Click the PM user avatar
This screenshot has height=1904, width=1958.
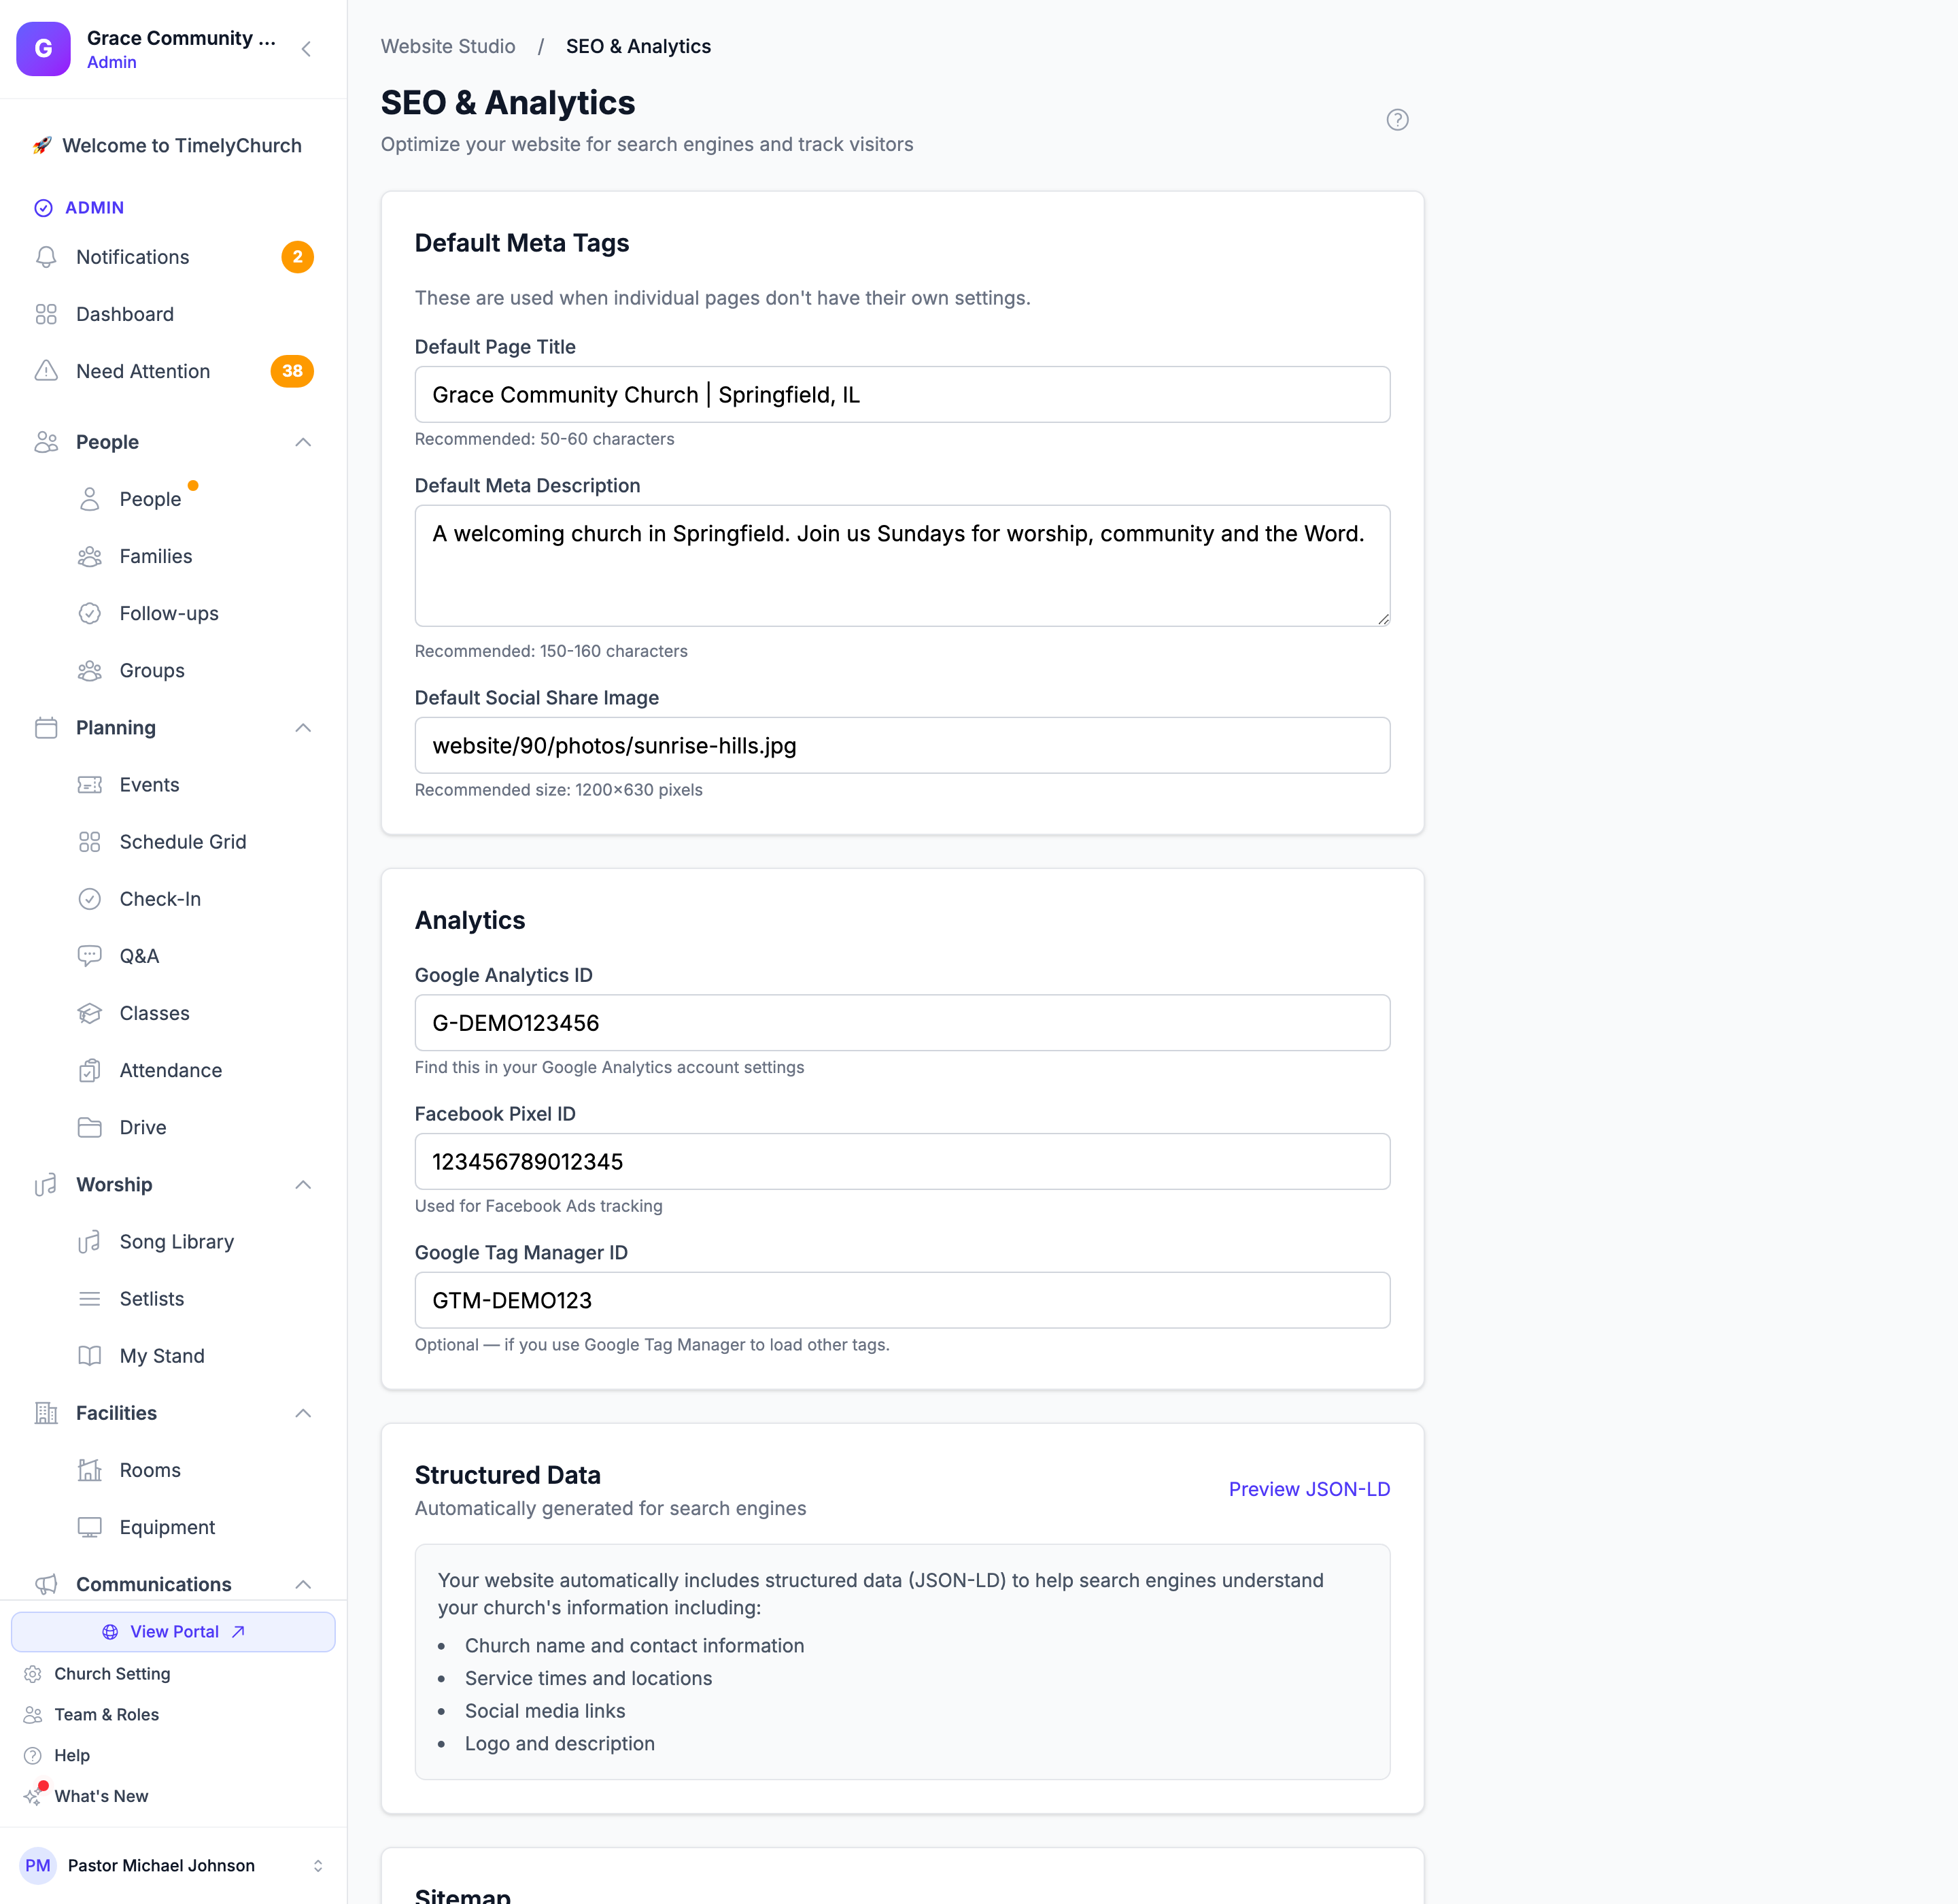tap(38, 1865)
